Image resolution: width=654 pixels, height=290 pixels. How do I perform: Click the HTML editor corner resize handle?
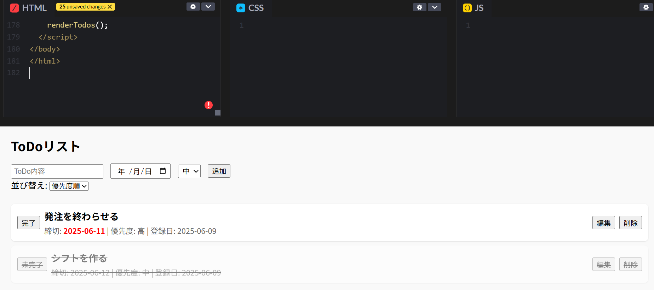[218, 113]
